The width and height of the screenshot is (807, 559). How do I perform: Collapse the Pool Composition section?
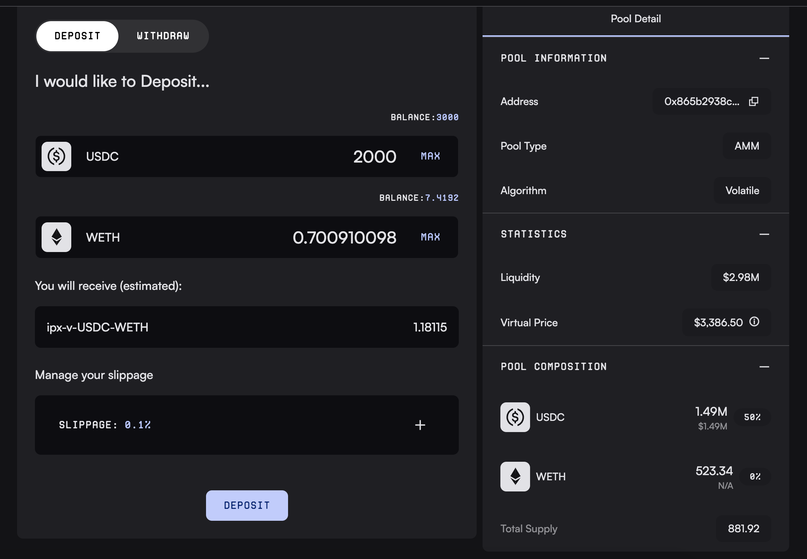764,367
